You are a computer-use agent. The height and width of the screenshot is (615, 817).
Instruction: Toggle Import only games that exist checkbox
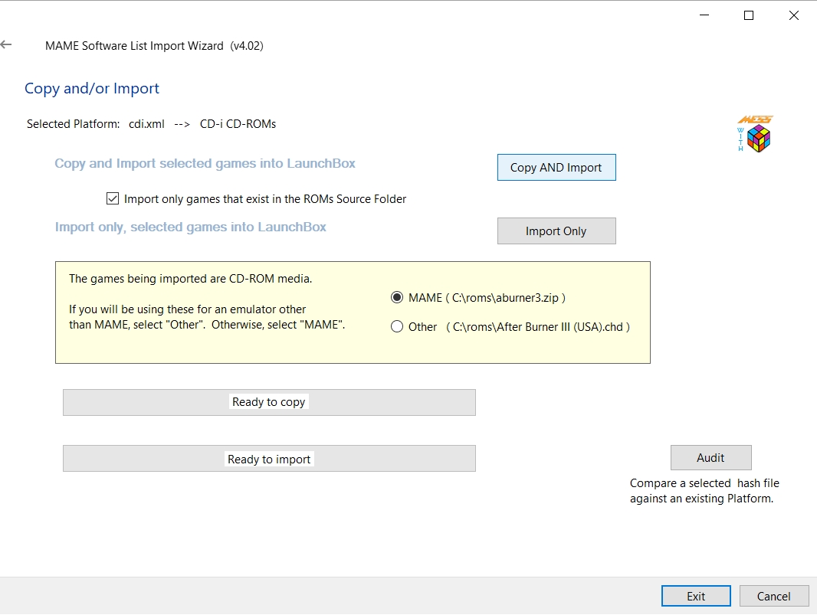(113, 198)
